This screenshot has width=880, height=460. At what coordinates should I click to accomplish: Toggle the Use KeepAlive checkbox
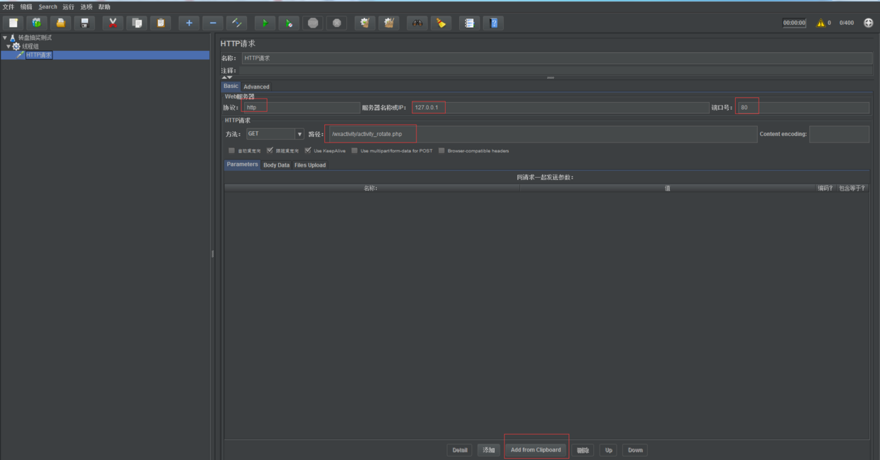pyautogui.click(x=308, y=150)
